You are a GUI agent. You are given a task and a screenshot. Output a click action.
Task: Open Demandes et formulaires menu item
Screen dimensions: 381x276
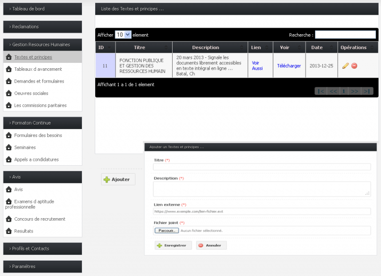point(39,81)
